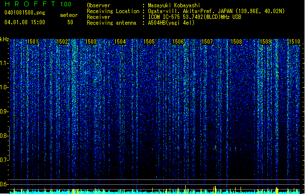Click the kHz axis unit label
305x194 pixels.
4,39
